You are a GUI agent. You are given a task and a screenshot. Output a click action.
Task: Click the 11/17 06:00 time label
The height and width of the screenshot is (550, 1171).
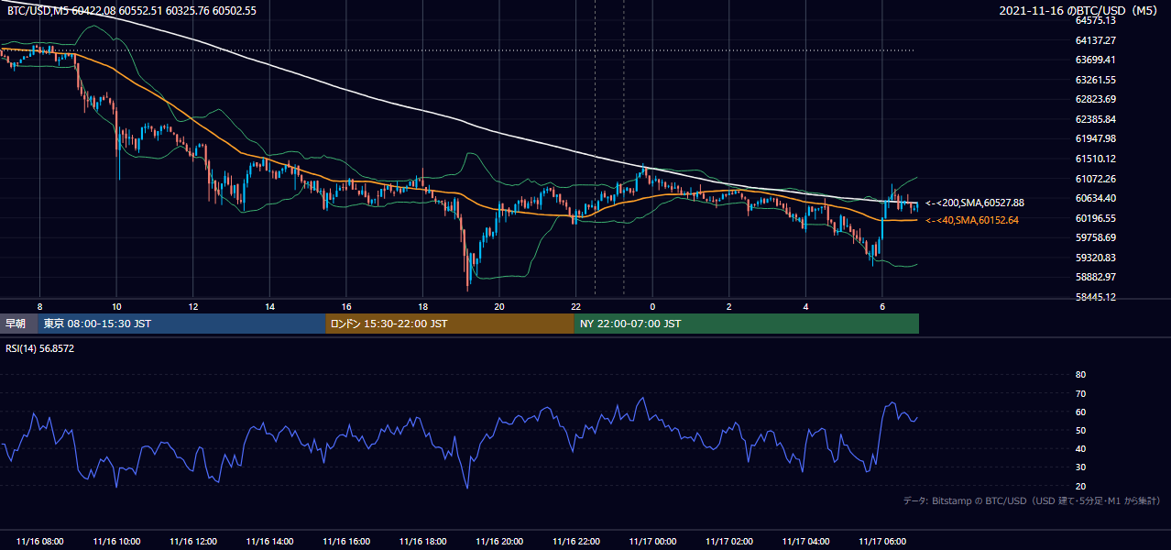tap(882, 542)
